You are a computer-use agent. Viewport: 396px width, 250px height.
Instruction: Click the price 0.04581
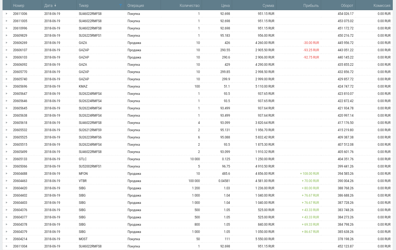tap(224, 181)
